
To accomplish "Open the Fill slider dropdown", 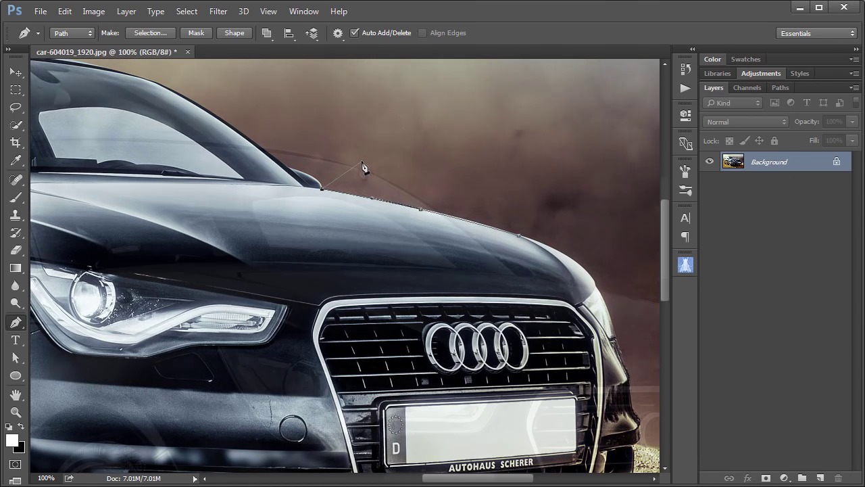I will 852,141.
